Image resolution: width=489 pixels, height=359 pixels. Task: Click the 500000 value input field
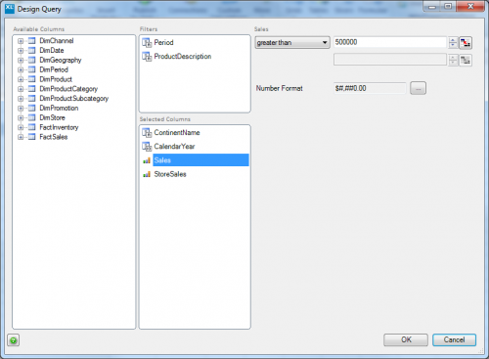[x=390, y=42]
